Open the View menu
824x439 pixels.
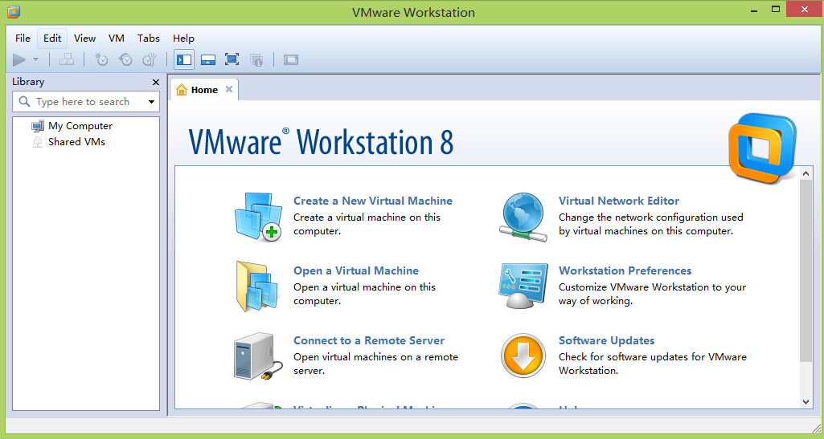pos(84,39)
